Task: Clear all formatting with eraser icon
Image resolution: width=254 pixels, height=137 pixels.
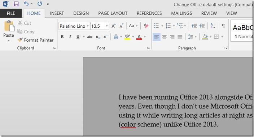Action: tap(146, 26)
